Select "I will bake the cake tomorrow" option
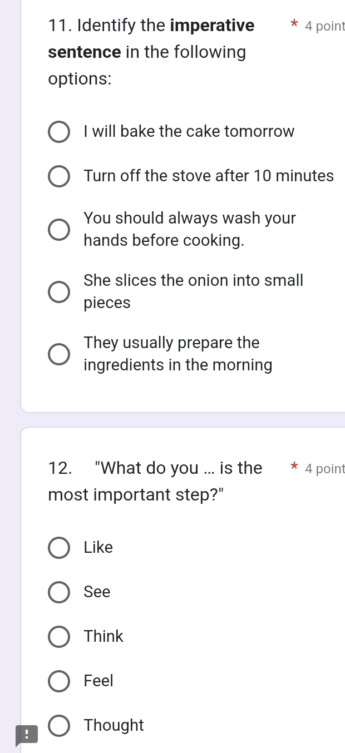The width and height of the screenshot is (345, 753). point(59,132)
